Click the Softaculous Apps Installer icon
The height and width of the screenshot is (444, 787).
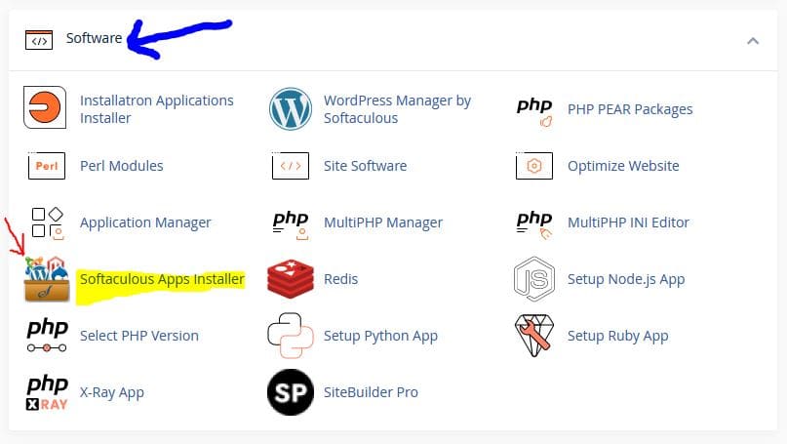(x=47, y=279)
